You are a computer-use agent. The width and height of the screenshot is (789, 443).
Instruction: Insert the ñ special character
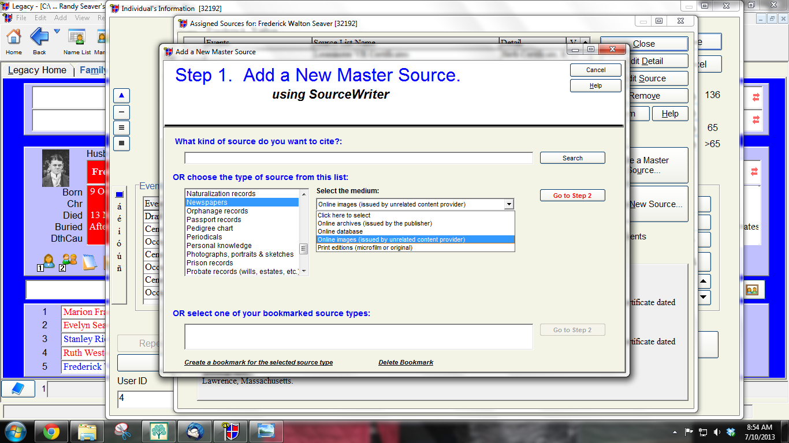pyautogui.click(x=120, y=268)
